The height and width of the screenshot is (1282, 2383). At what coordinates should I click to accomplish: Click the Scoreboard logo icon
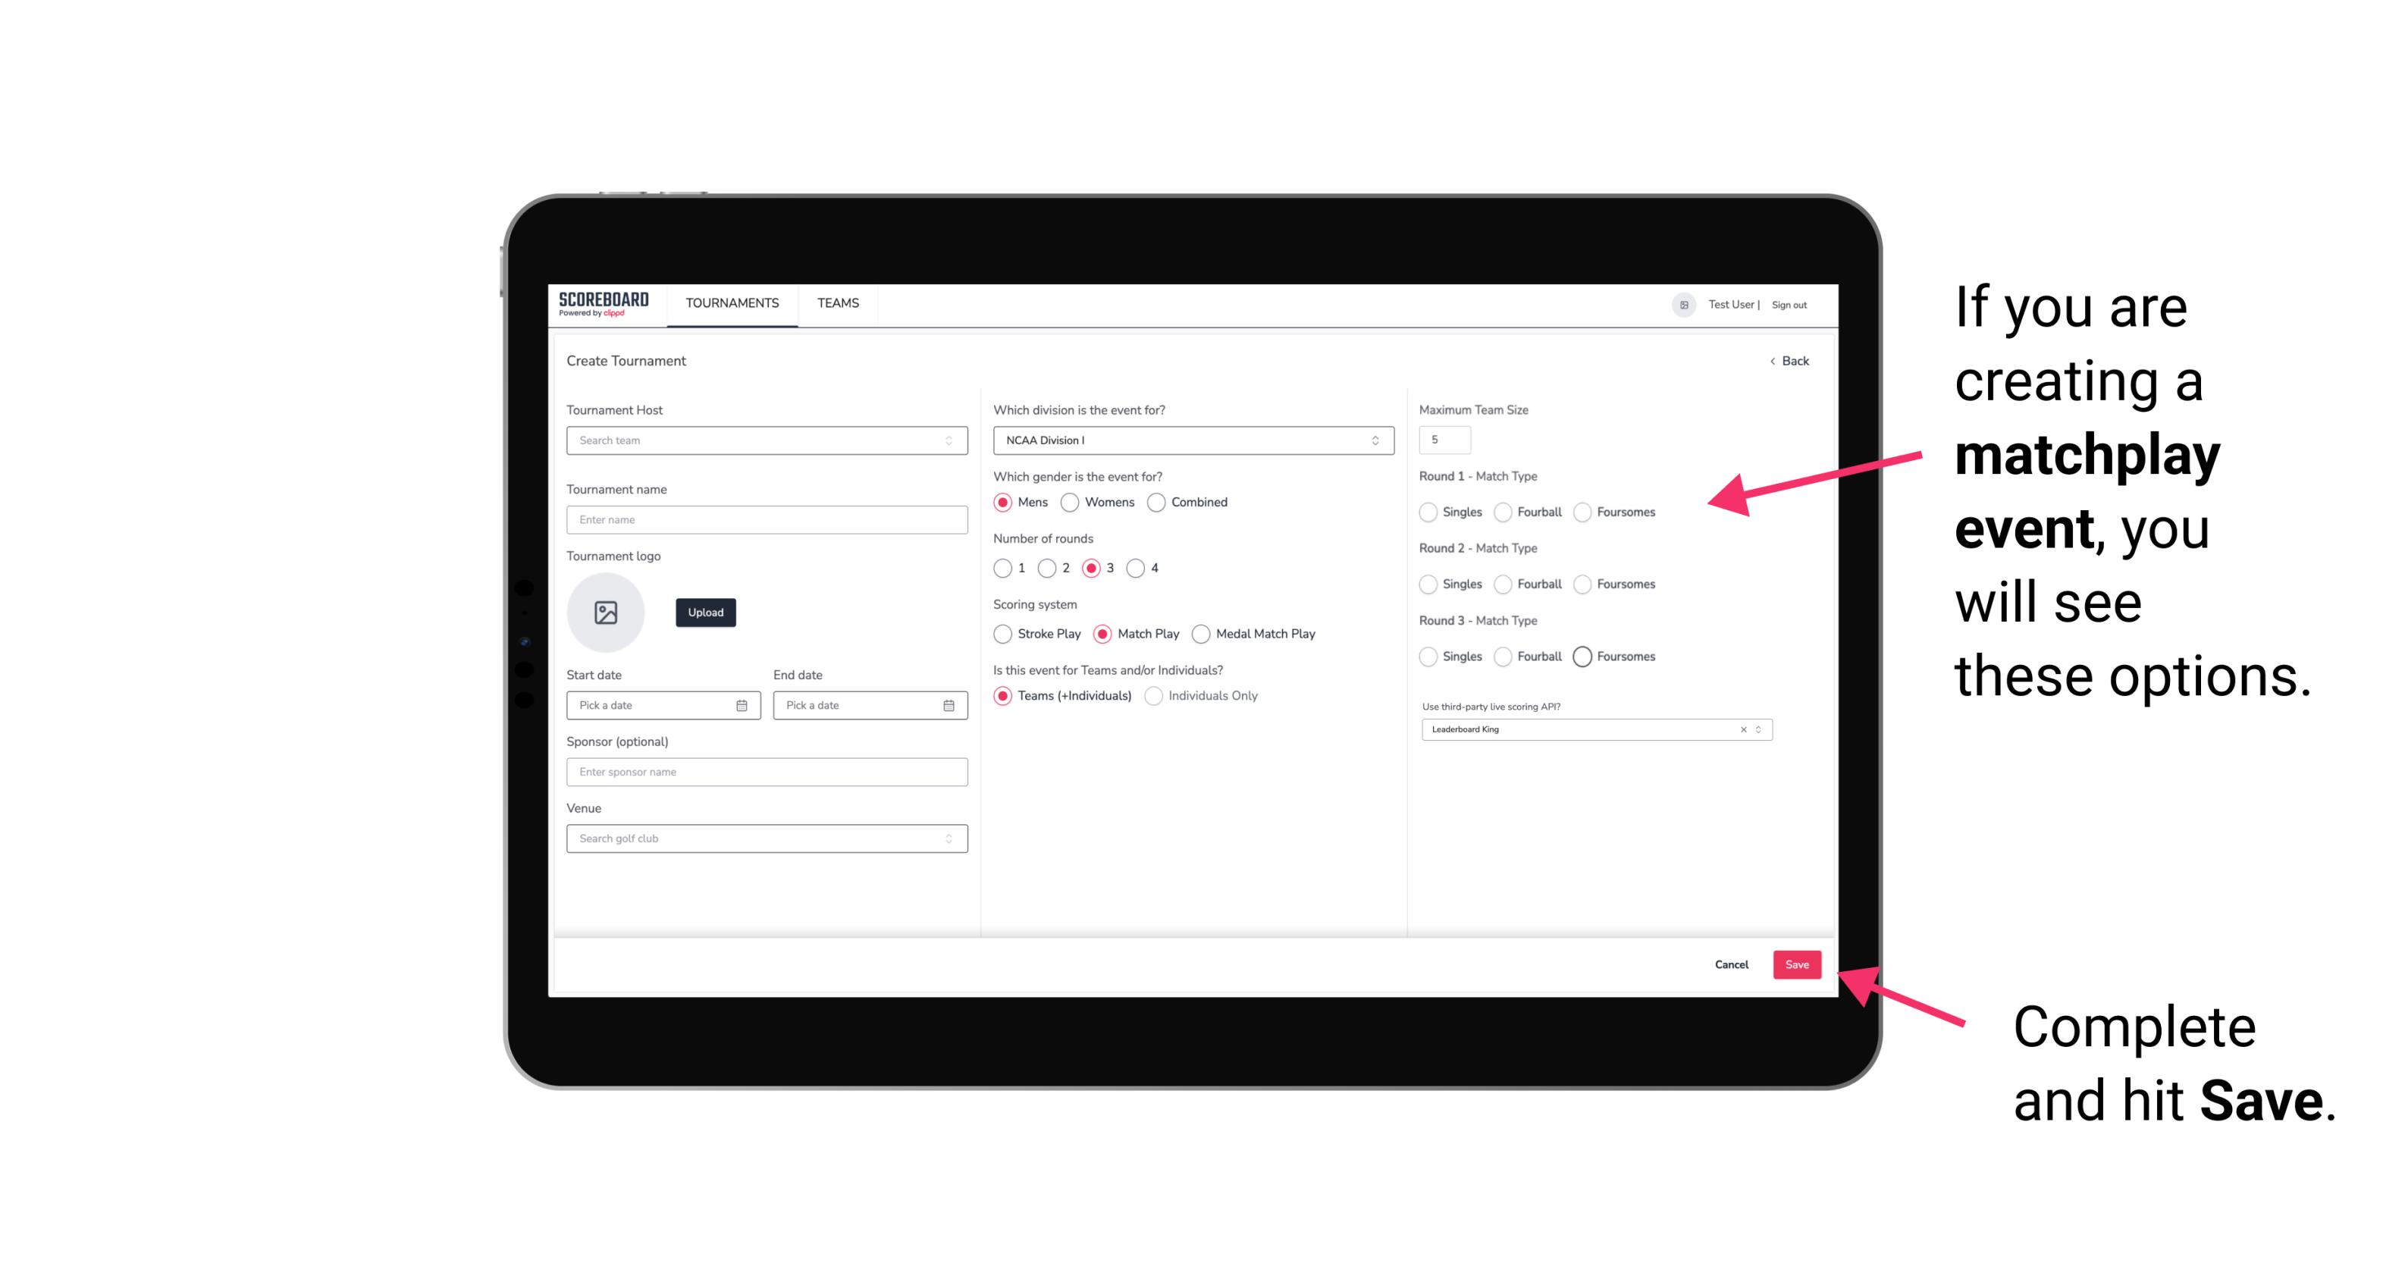pyautogui.click(x=606, y=303)
